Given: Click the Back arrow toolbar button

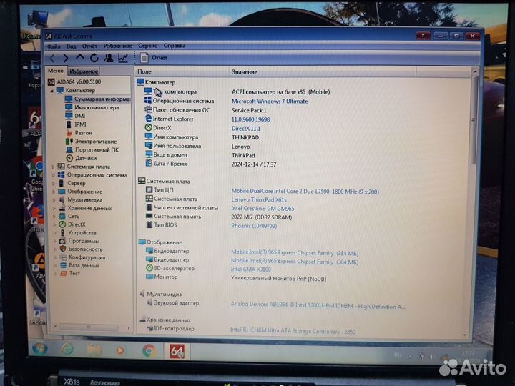Looking at the screenshot, I should point(51,58).
